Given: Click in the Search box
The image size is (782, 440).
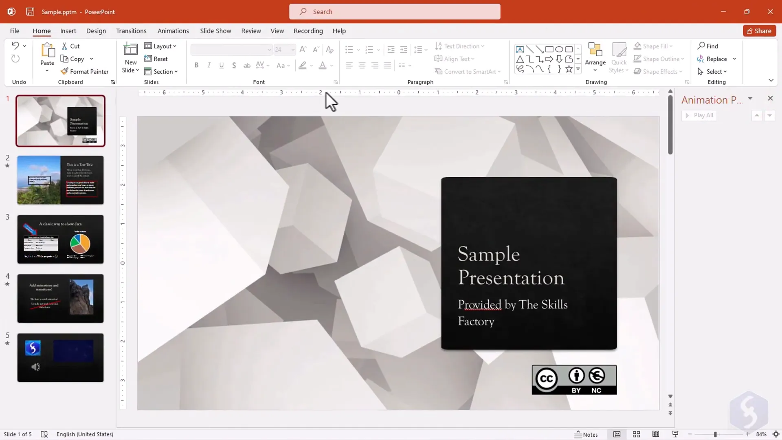Looking at the screenshot, I should point(395,12).
